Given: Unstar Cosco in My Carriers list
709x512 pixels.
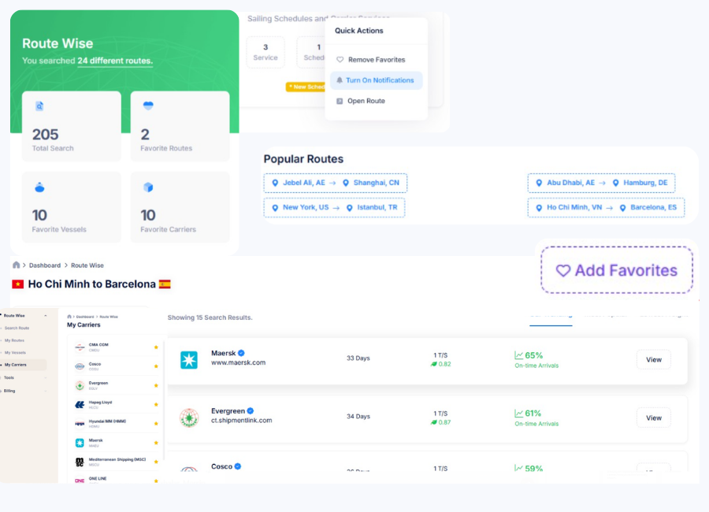Looking at the screenshot, I should tap(156, 366).
